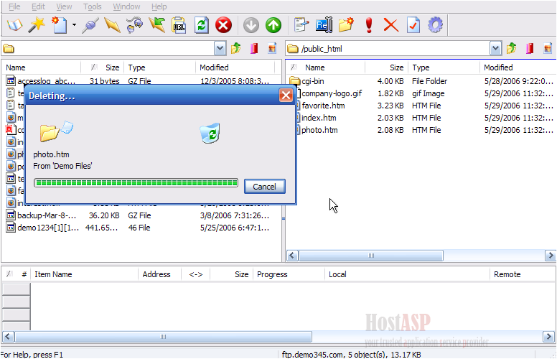Click the green Refresh page icon

(x=202, y=25)
